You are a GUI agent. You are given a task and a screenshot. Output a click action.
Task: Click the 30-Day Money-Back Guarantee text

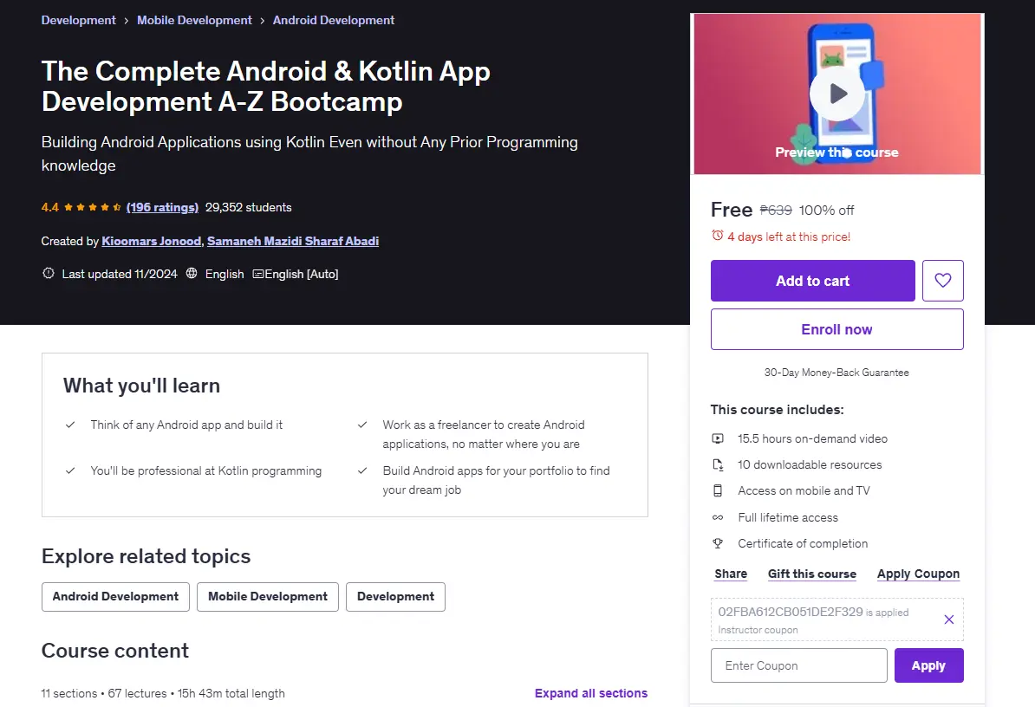pos(836,373)
